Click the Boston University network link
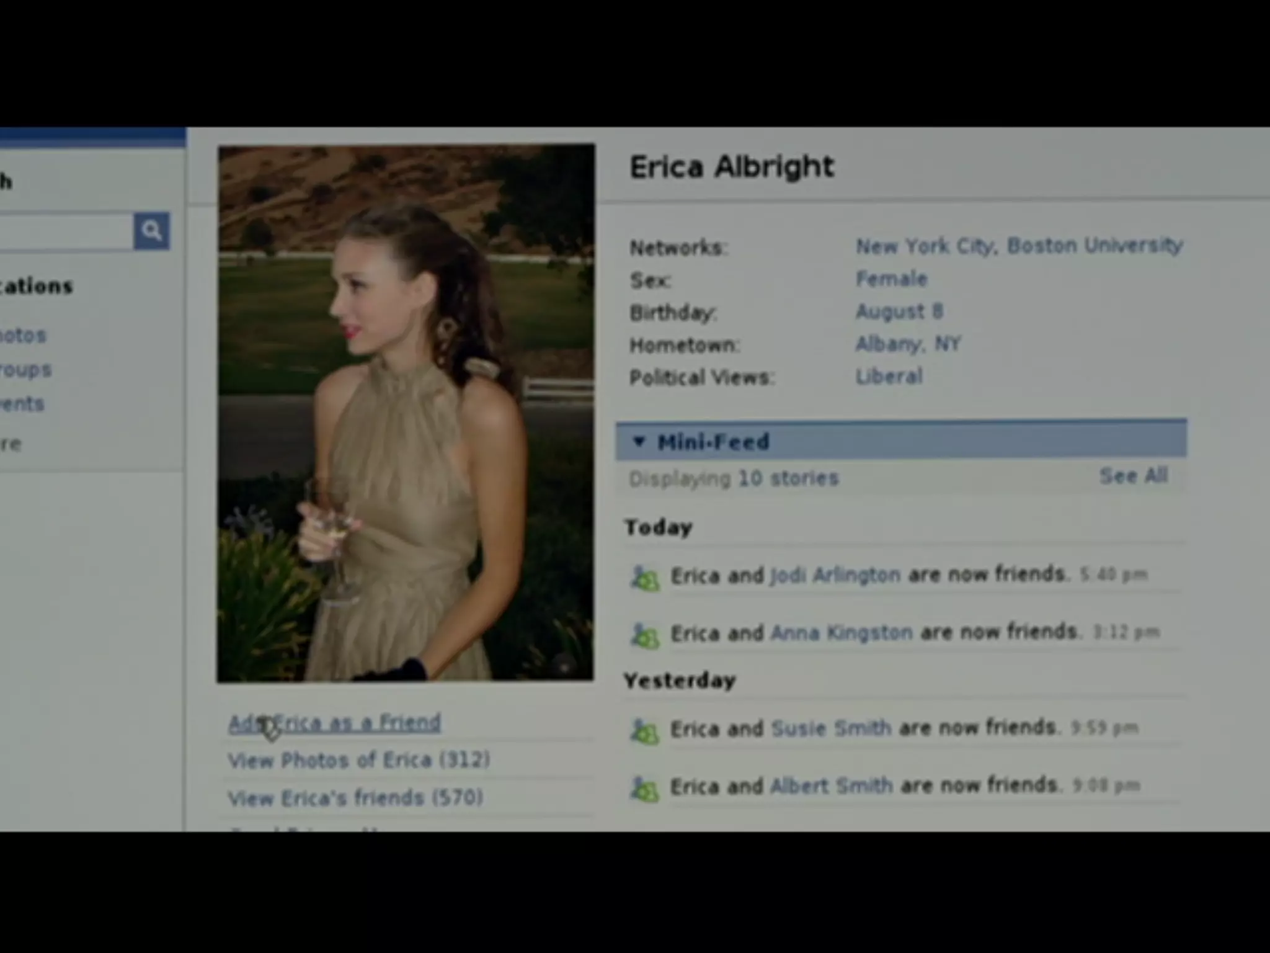This screenshot has height=953, width=1270. tap(1095, 246)
